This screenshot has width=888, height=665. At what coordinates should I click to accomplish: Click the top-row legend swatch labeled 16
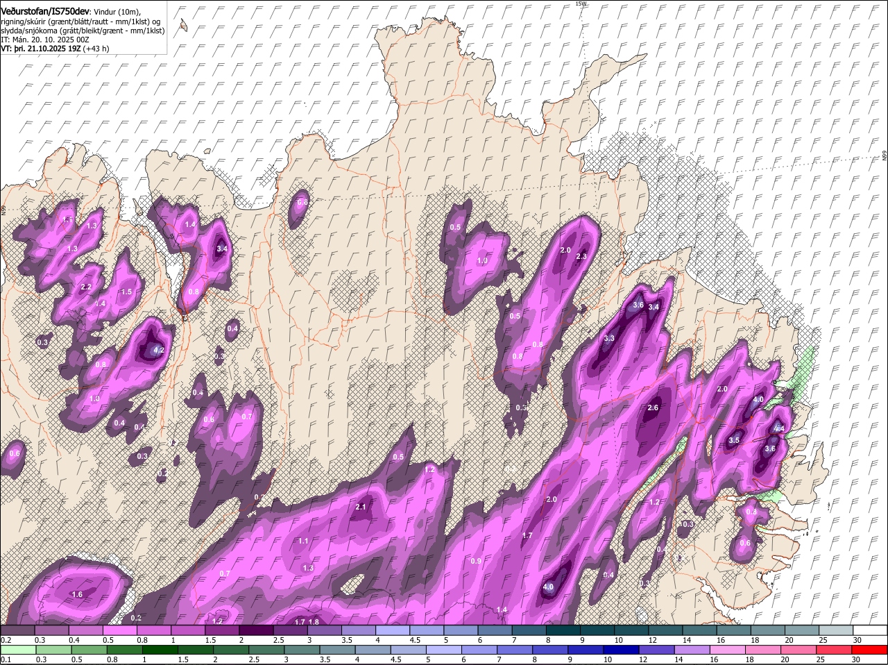click(734, 630)
